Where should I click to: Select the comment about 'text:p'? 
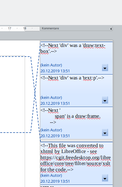[x=76, y=90]
